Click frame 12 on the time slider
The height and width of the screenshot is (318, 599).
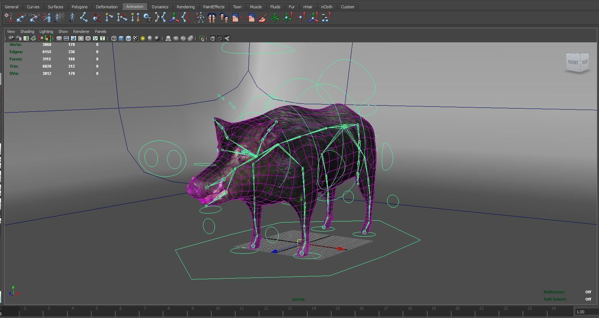[266, 309]
